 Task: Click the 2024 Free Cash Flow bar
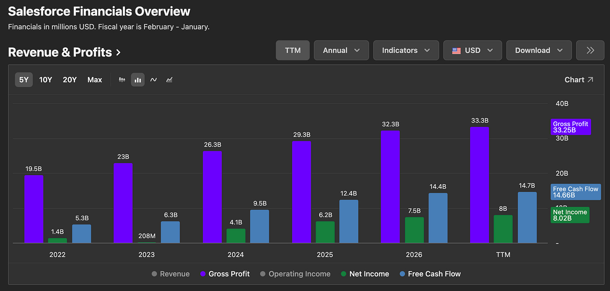point(259,226)
